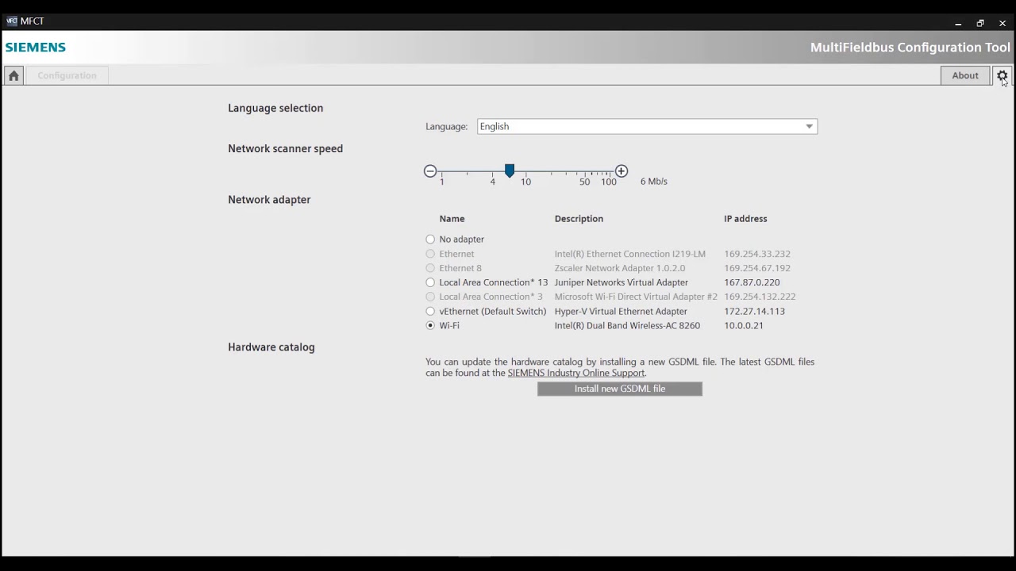
Task: Open the About page
Action: click(965, 75)
